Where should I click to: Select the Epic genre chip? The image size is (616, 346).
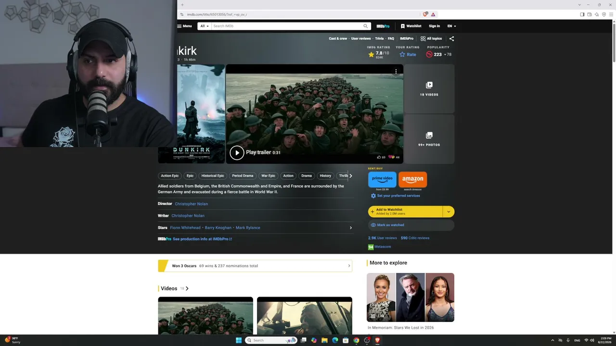190,176
